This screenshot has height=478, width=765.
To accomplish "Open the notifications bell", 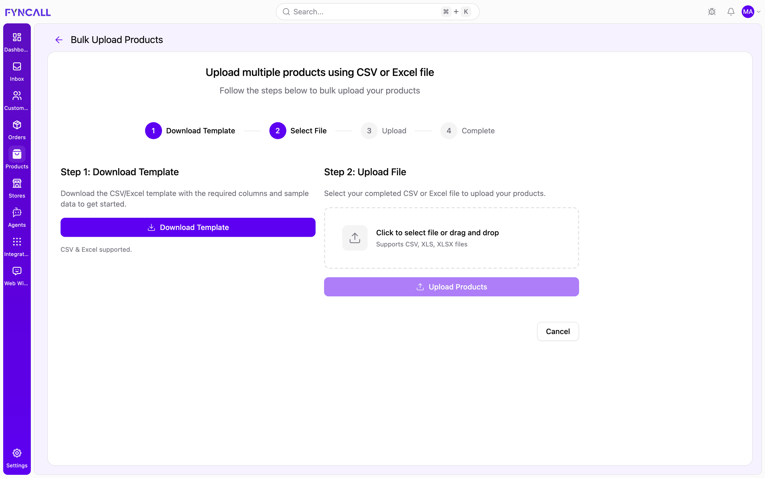I will coord(731,12).
